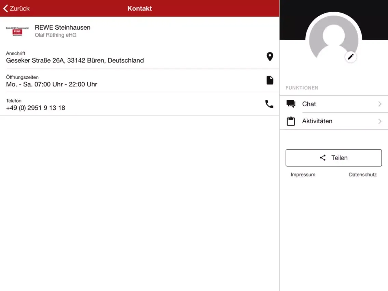Click the back chevron arrow icon

click(6, 9)
